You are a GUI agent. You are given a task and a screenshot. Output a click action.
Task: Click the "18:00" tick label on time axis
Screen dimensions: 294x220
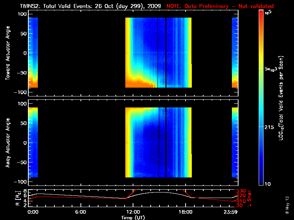[185, 212]
